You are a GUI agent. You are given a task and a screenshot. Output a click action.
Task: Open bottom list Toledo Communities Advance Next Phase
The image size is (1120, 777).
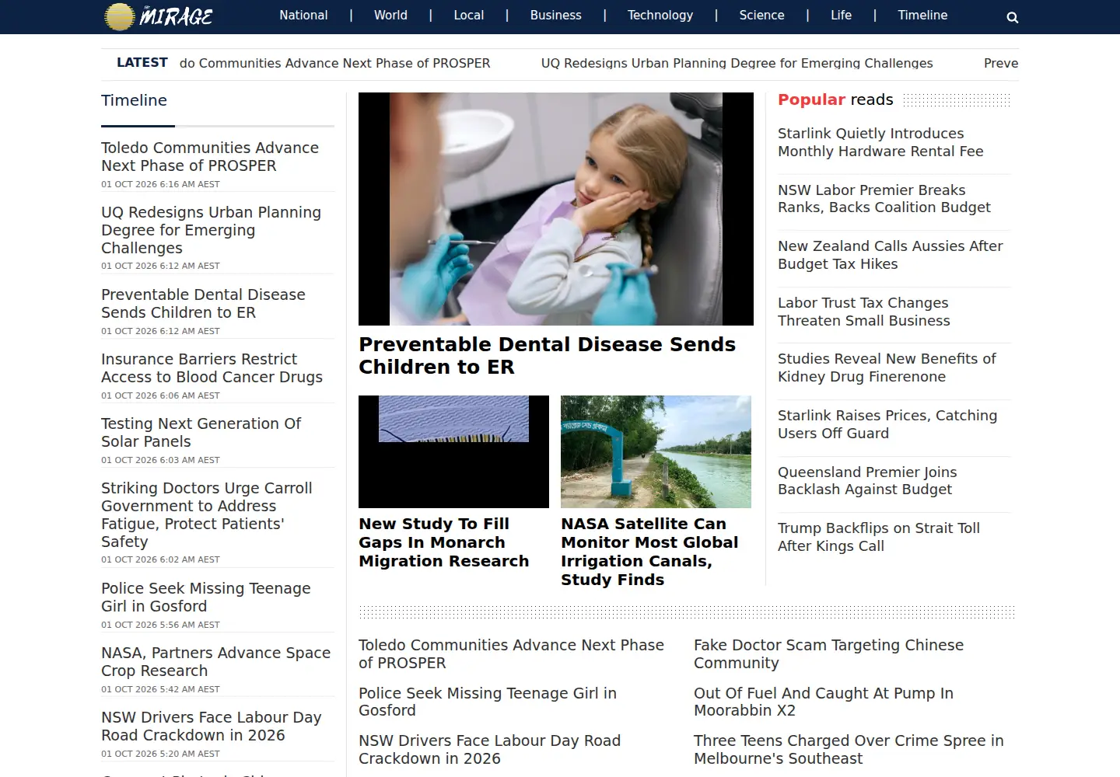[x=511, y=653]
